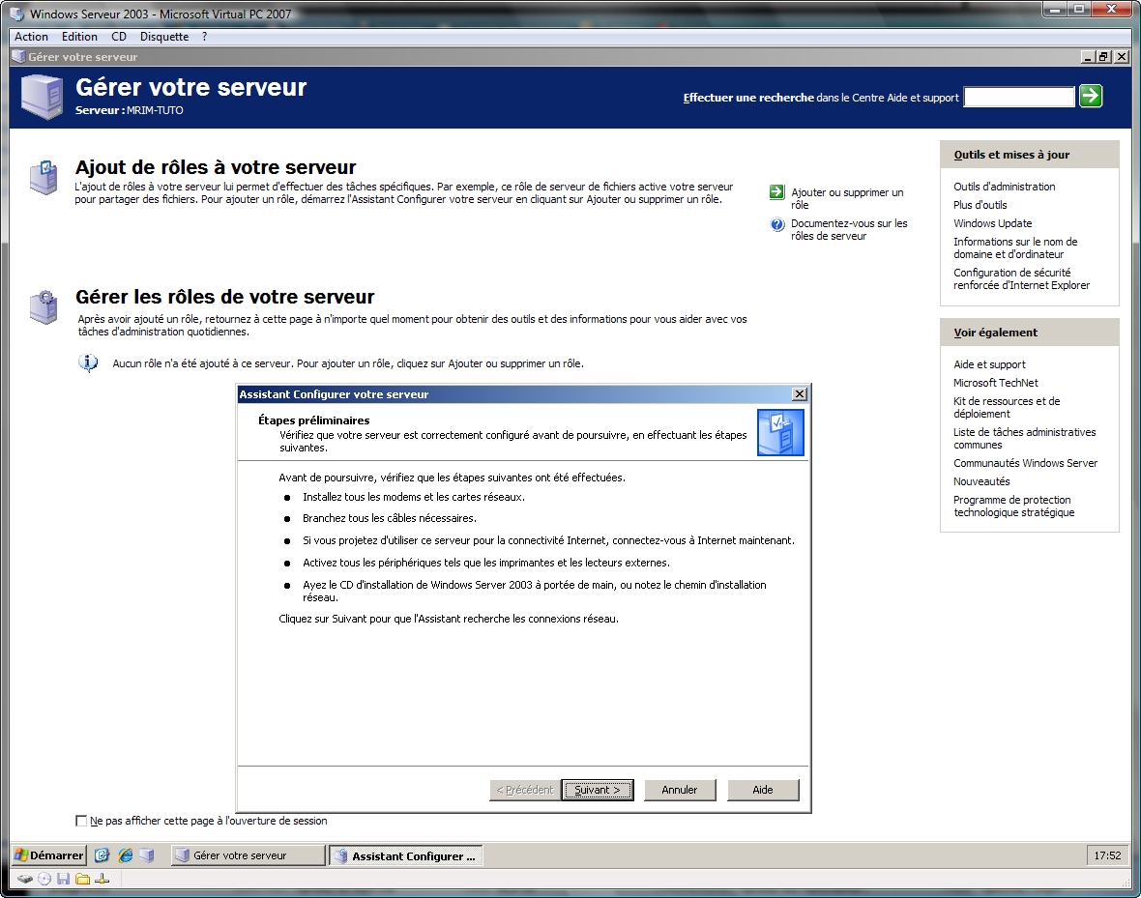The width and height of the screenshot is (1141, 898).
Task: Open the Disquette menu
Action: [x=164, y=37]
